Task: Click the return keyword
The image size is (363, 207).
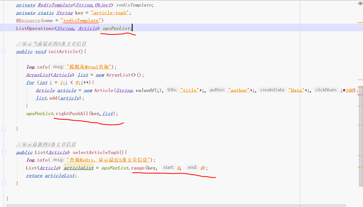Action: point(34,175)
